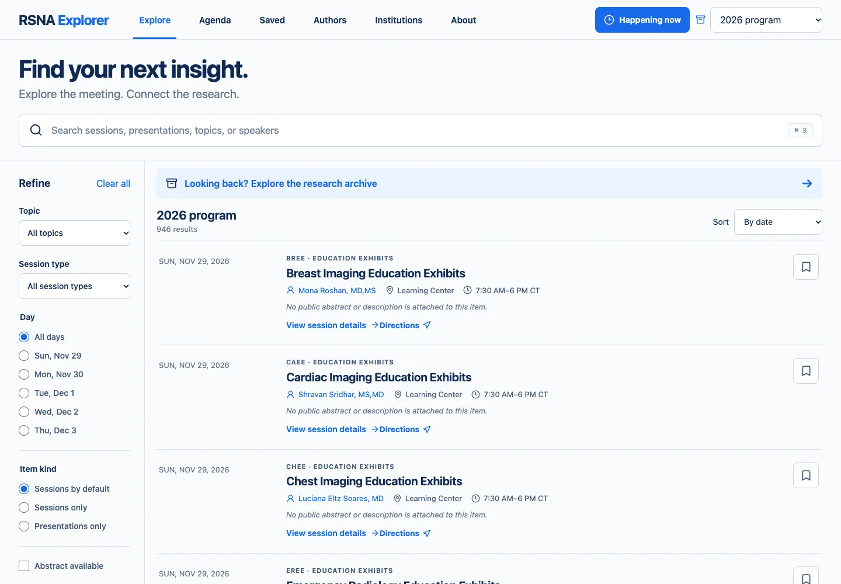The width and height of the screenshot is (841, 584).
Task: Click the clock icon in the Cardiac Imaging row
Action: click(475, 394)
